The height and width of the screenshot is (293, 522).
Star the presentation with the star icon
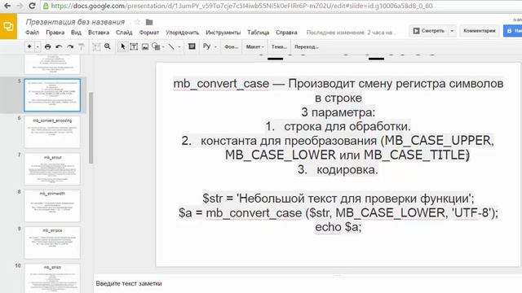[137, 22]
